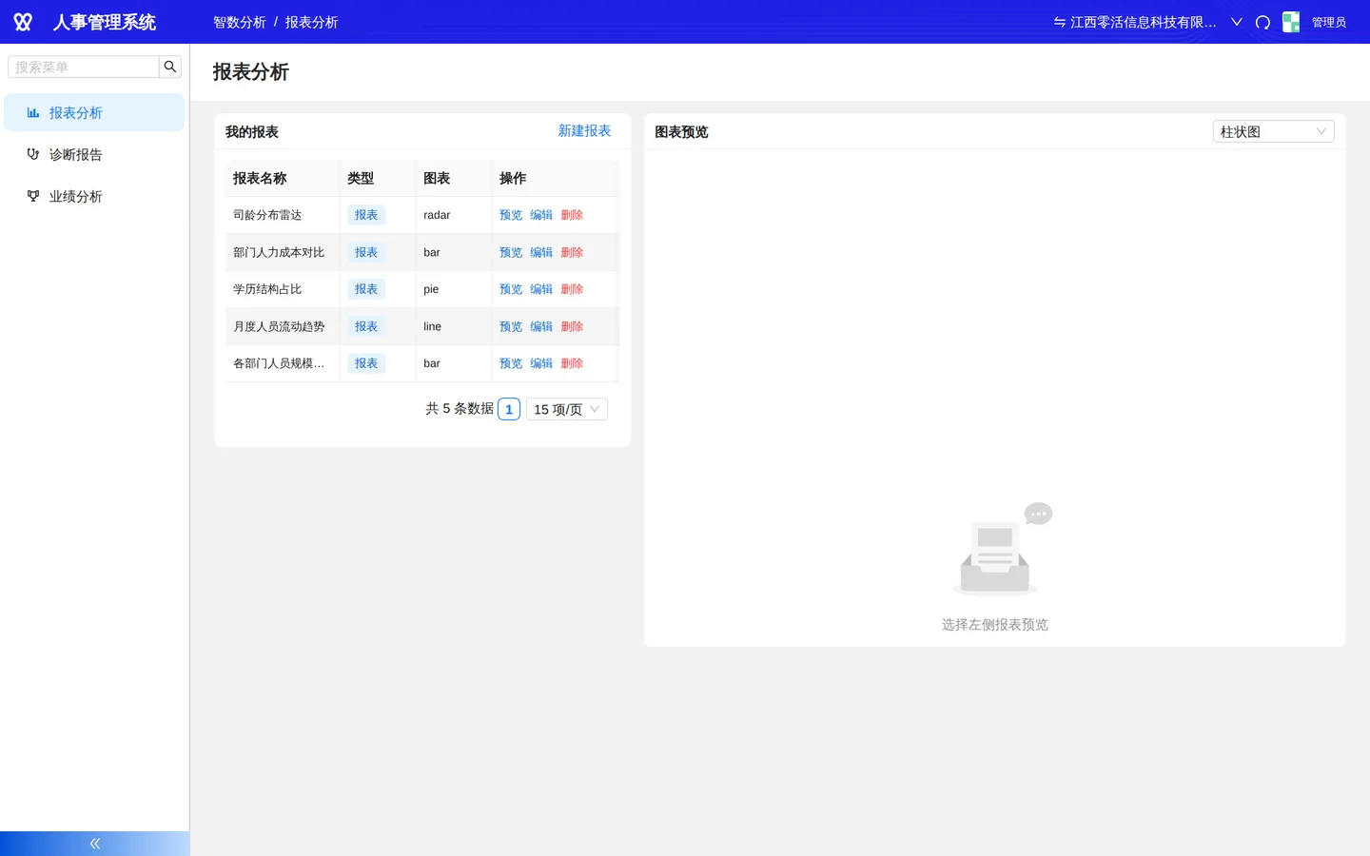Delete the 学历结构占比 report
The height and width of the screenshot is (856, 1370).
point(572,289)
